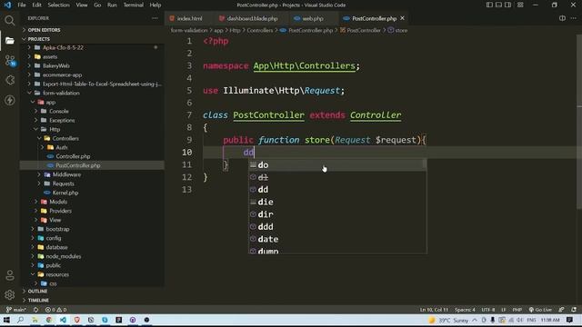Click Go Live in status bar

tap(540, 310)
